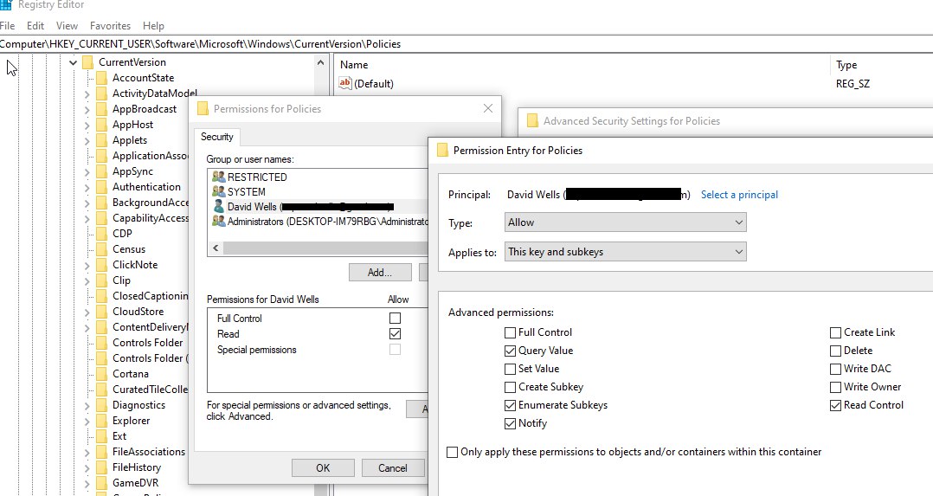Tick Allow checkbox for Full Control row

pyautogui.click(x=395, y=318)
